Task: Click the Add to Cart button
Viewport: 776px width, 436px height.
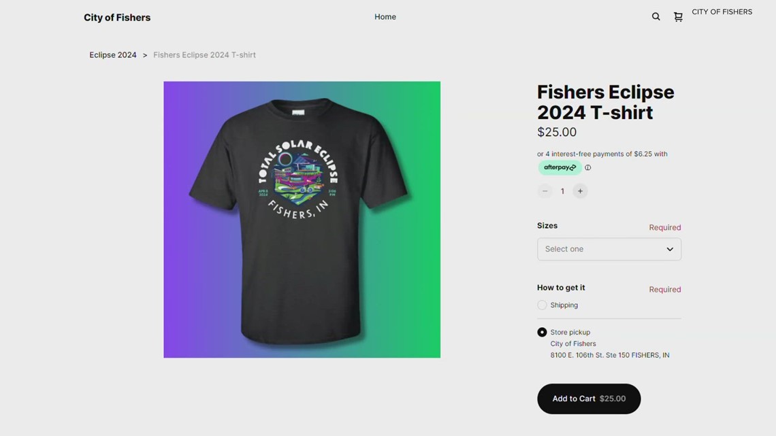Action: click(x=588, y=399)
